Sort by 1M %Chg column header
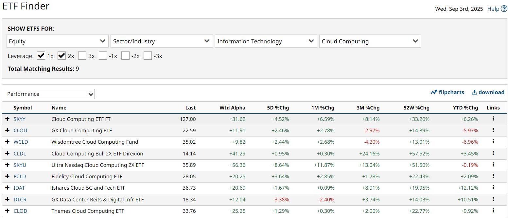Image resolution: width=509 pixels, height=218 pixels. point(323,108)
